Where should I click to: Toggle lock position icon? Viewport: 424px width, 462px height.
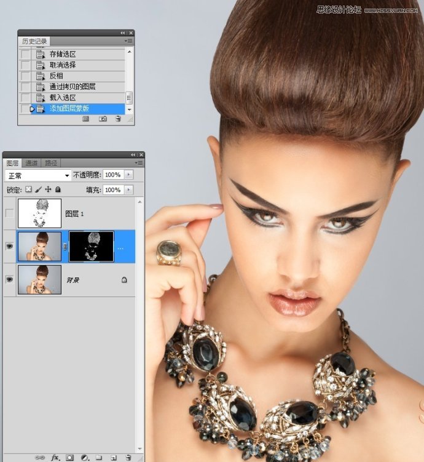click(48, 189)
